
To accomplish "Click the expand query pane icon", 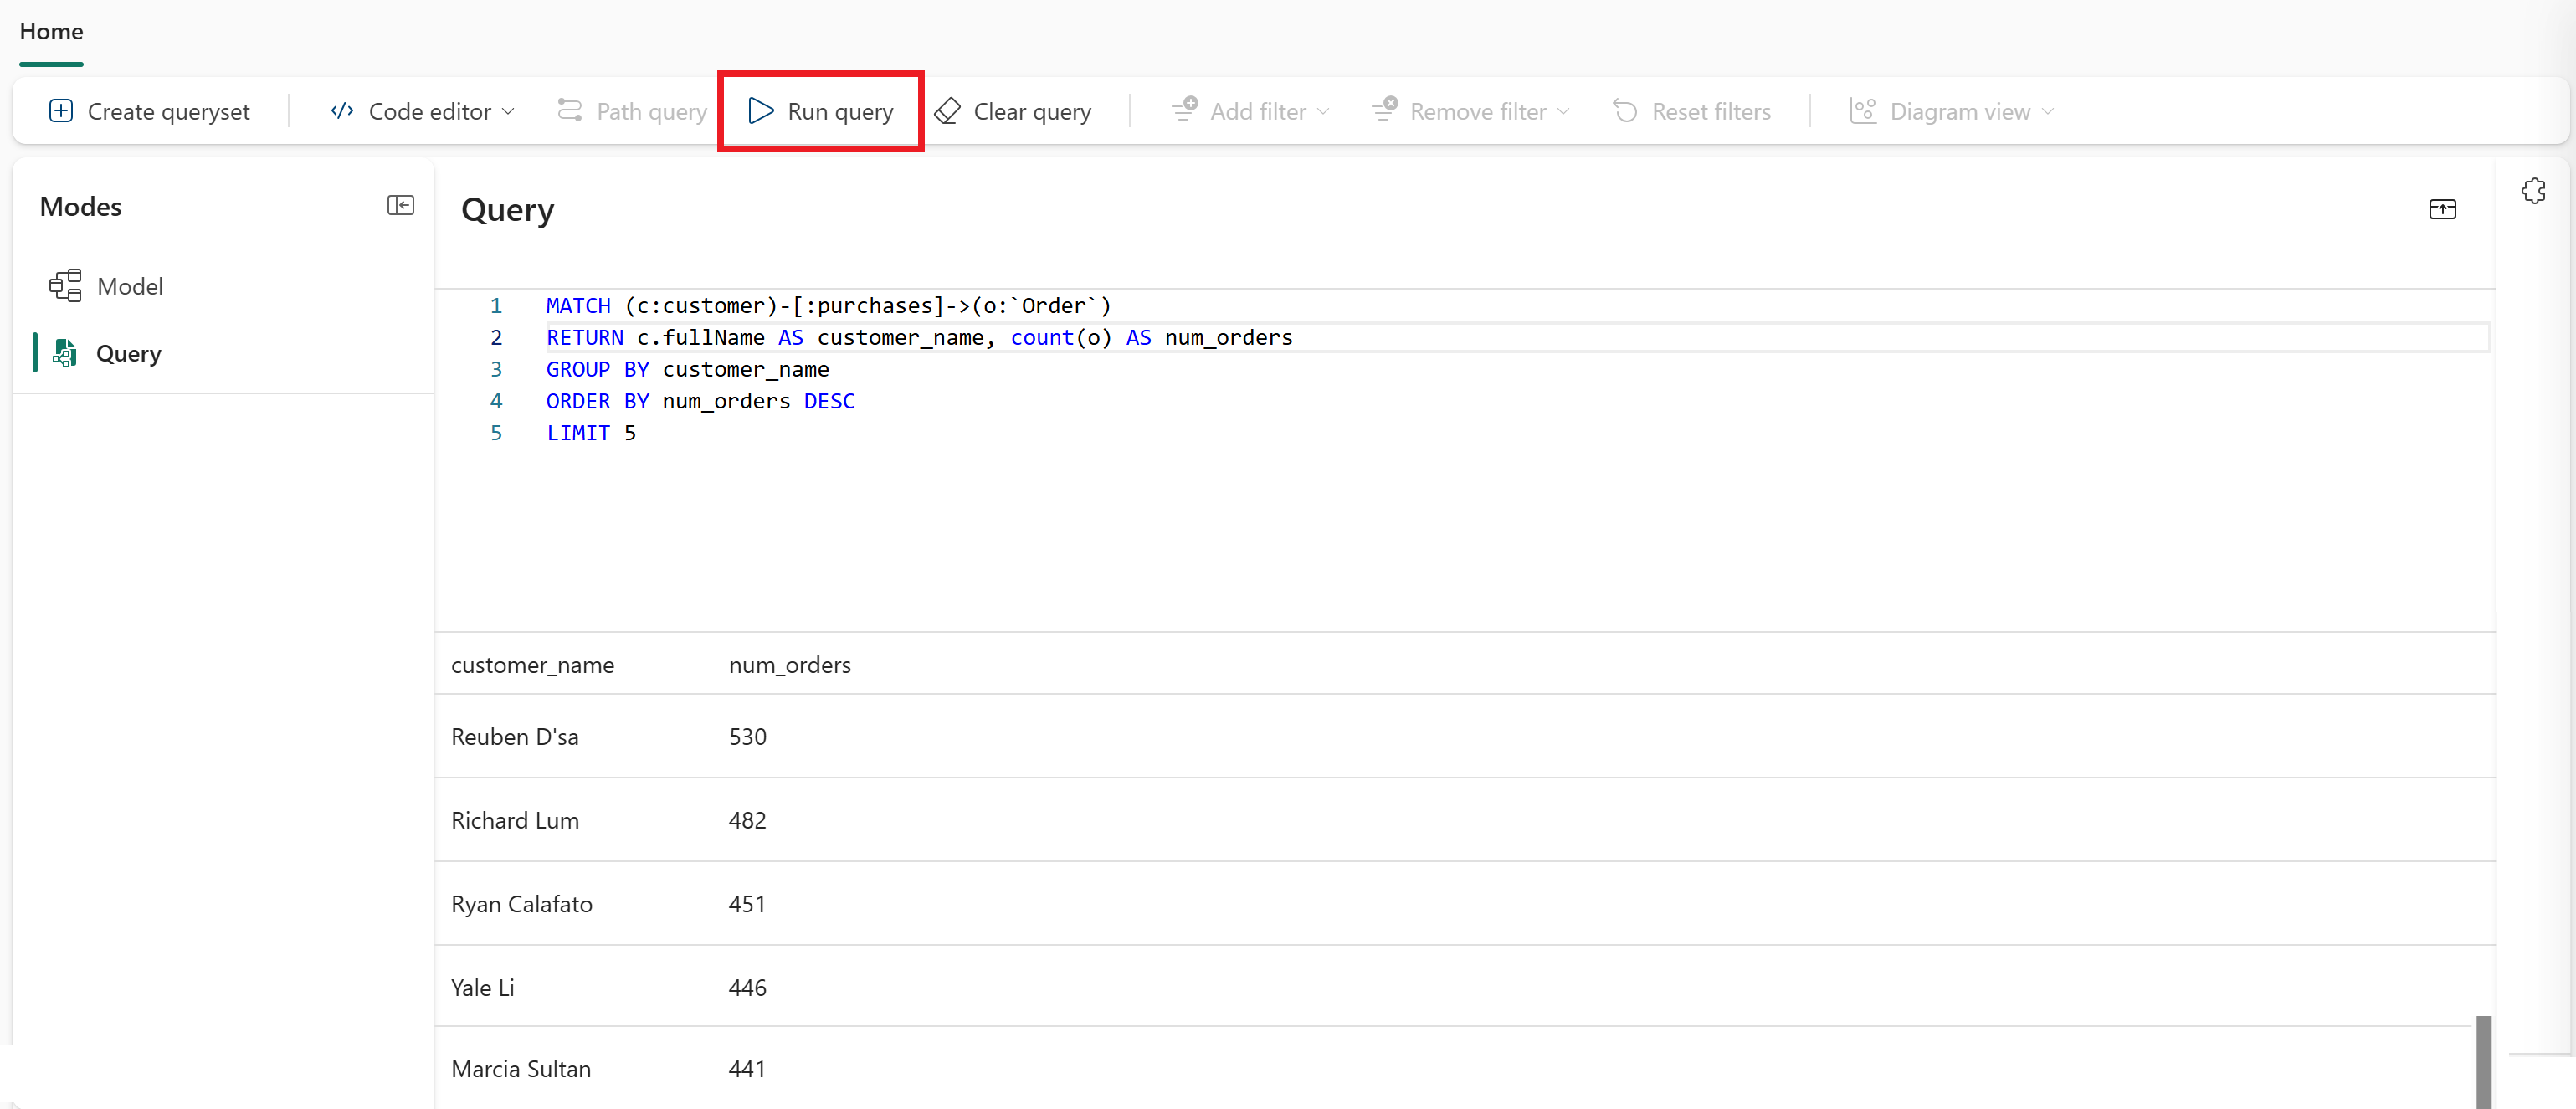I will tap(2443, 209).
